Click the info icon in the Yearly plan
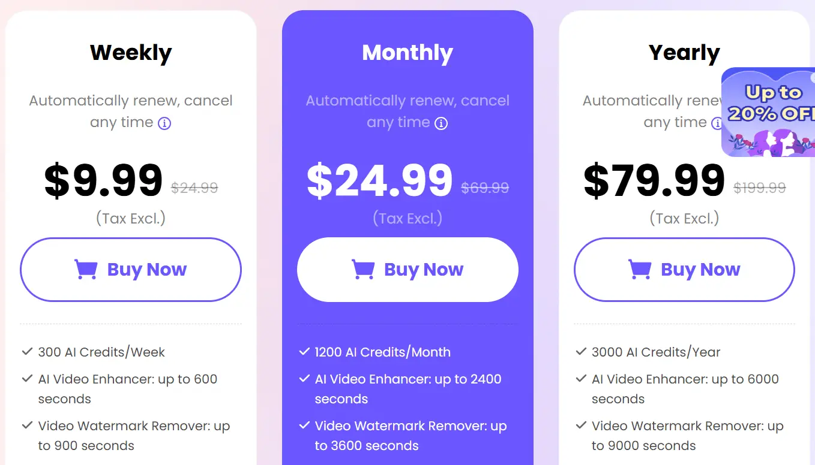The image size is (815, 465). pos(717,123)
